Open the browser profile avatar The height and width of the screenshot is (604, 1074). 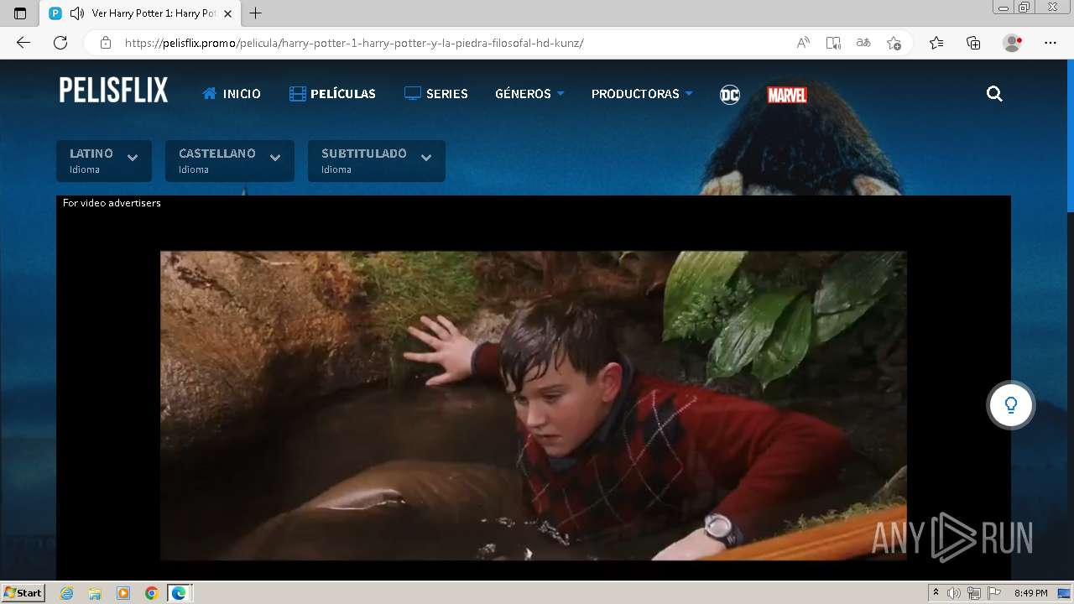tap(1012, 43)
